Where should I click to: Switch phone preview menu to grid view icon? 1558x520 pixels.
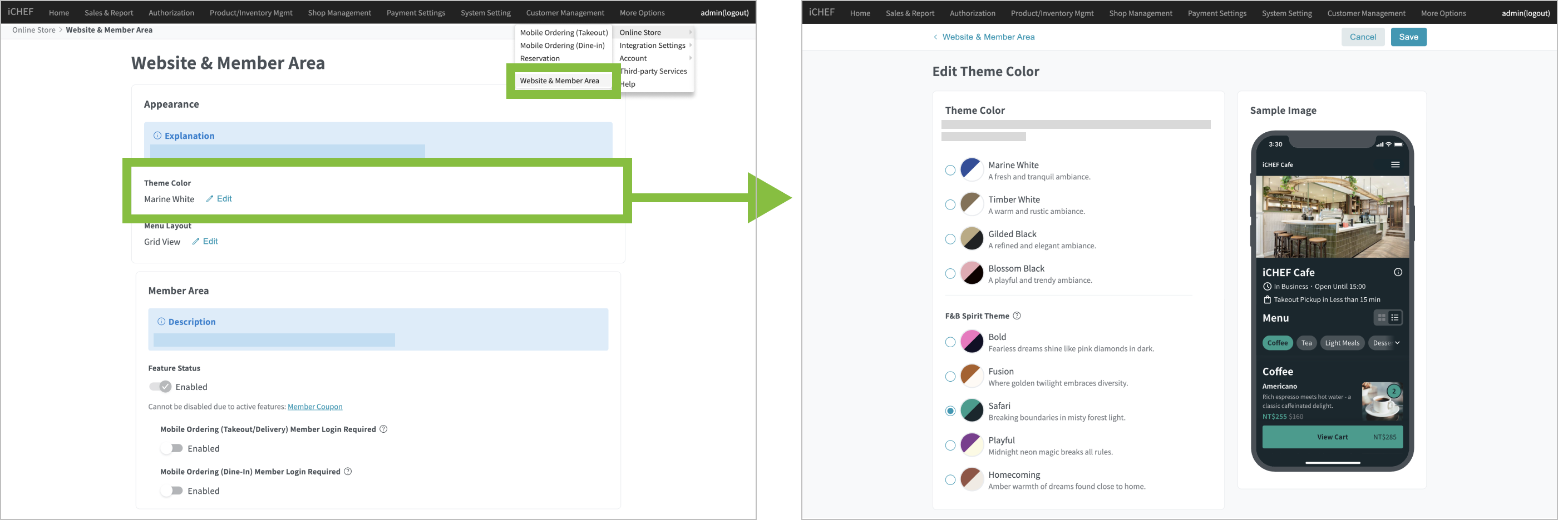click(x=1382, y=318)
